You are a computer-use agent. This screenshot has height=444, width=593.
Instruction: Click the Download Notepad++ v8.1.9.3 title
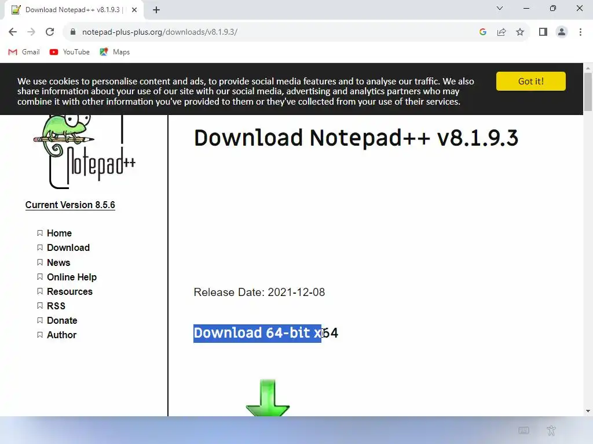pos(356,138)
